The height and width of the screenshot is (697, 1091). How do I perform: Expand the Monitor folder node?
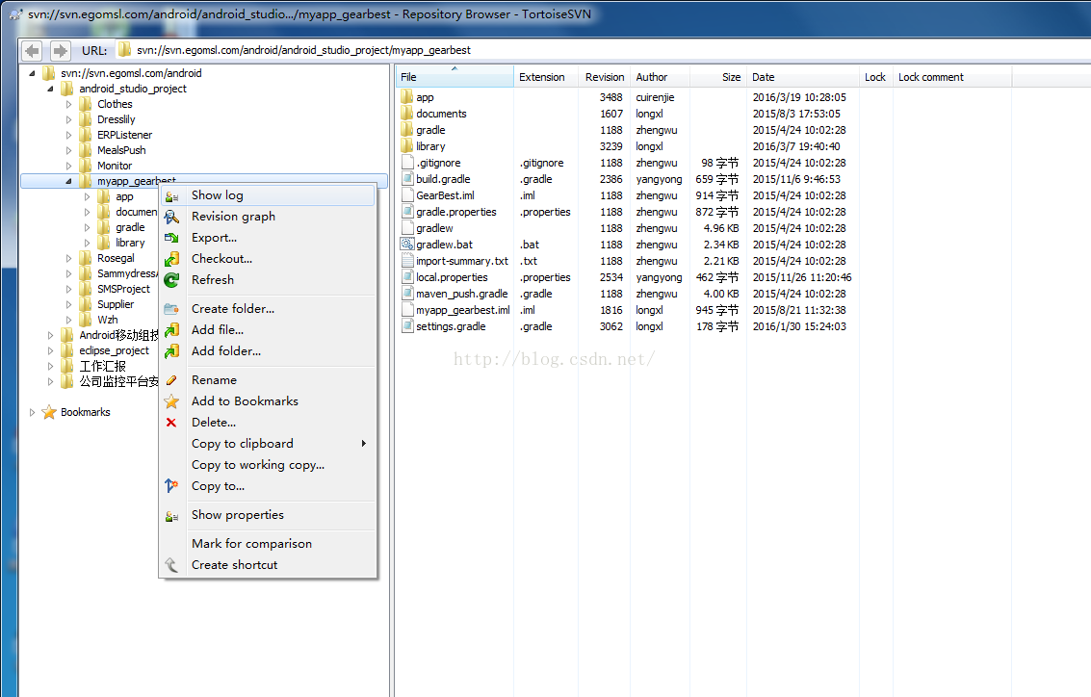tap(69, 166)
